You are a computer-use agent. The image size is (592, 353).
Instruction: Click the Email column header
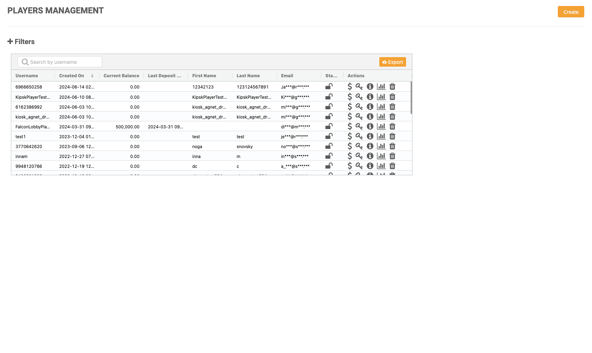click(287, 75)
